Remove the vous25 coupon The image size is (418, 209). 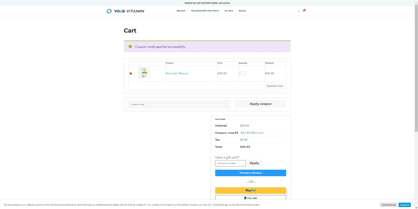(x=257, y=133)
